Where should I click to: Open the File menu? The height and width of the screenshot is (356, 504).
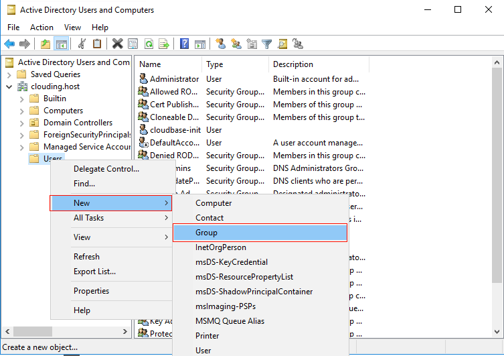(x=13, y=27)
